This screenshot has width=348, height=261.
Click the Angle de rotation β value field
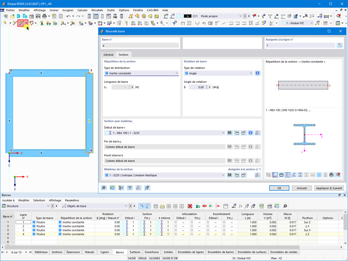[197, 87]
